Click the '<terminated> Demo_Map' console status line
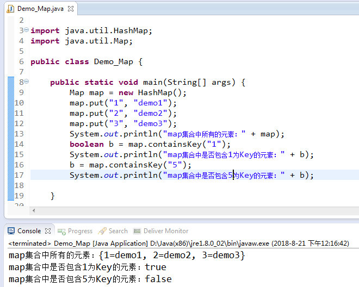Image resolution: width=359 pixels, height=287 pixels. [178, 244]
